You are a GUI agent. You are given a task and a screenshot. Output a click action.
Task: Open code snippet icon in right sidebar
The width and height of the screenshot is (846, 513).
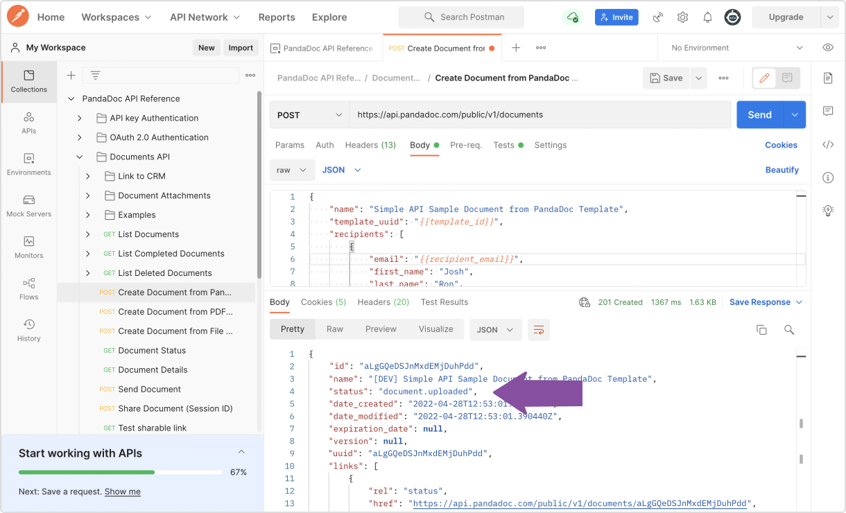(828, 145)
